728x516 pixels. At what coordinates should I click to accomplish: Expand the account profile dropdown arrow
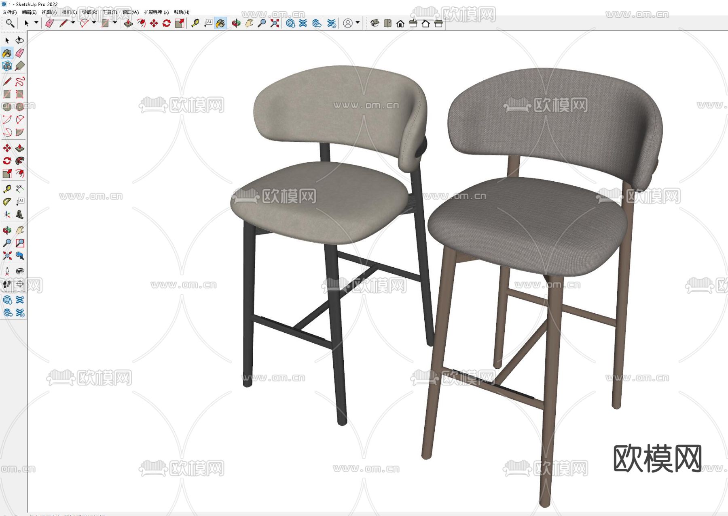tap(358, 23)
